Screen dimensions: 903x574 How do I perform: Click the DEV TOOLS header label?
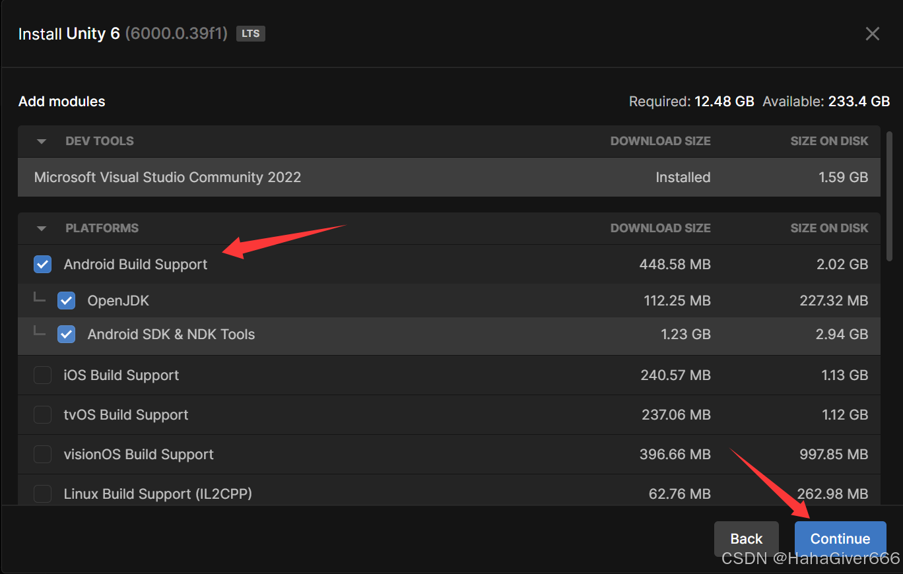[x=100, y=141]
